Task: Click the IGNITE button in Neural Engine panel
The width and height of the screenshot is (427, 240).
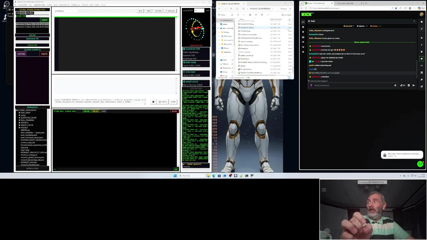Action: click(x=44, y=20)
